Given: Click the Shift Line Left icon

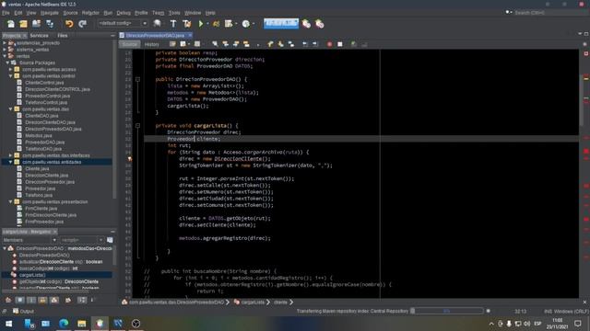Looking at the screenshot, I should 305,44.
